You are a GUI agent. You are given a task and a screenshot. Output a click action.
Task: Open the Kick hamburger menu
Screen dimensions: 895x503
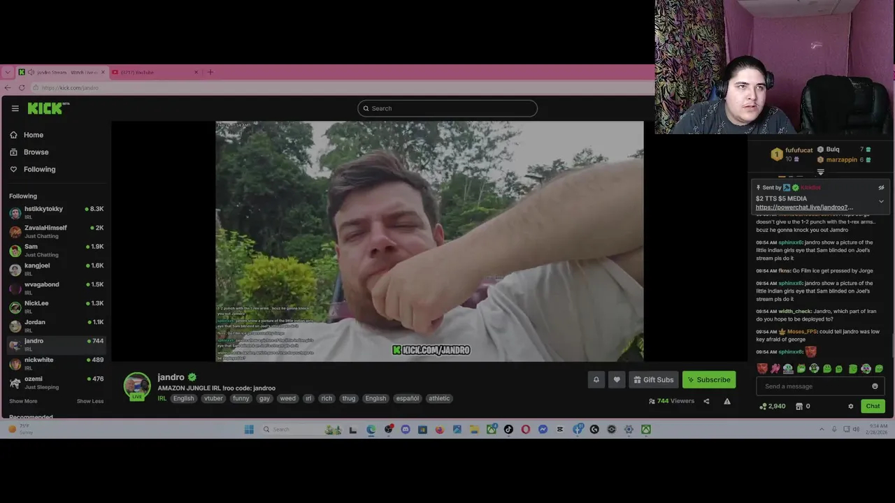[x=15, y=108]
